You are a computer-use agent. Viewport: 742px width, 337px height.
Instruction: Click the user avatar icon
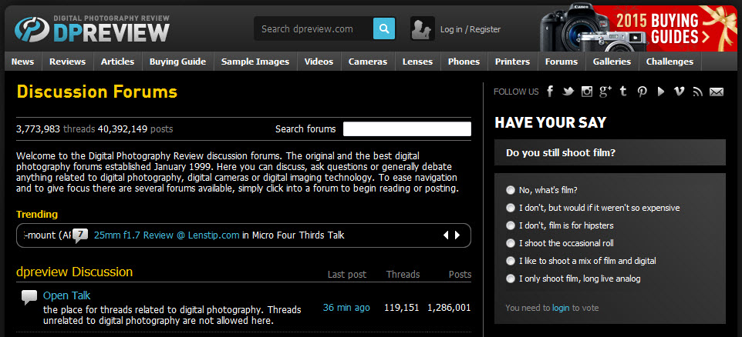(x=422, y=28)
